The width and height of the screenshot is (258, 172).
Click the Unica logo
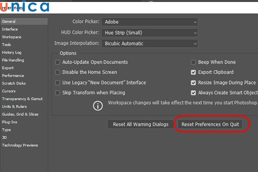point(25,7)
